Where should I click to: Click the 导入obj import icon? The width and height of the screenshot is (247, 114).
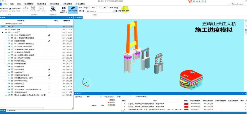pos(33,8)
